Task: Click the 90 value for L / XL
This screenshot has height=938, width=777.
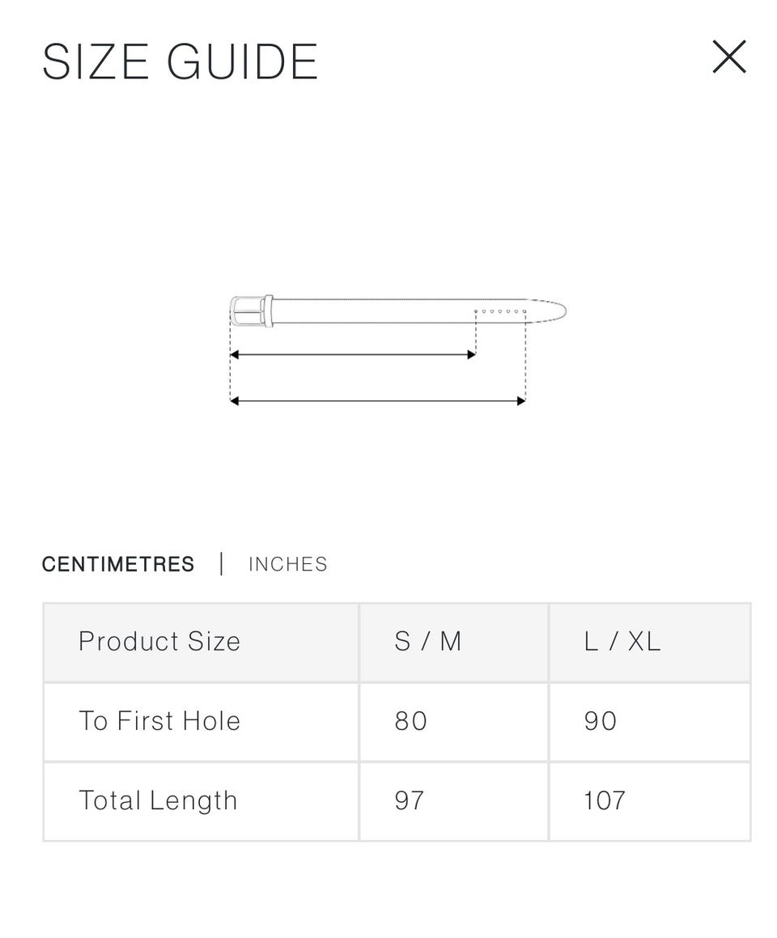Action: (601, 721)
